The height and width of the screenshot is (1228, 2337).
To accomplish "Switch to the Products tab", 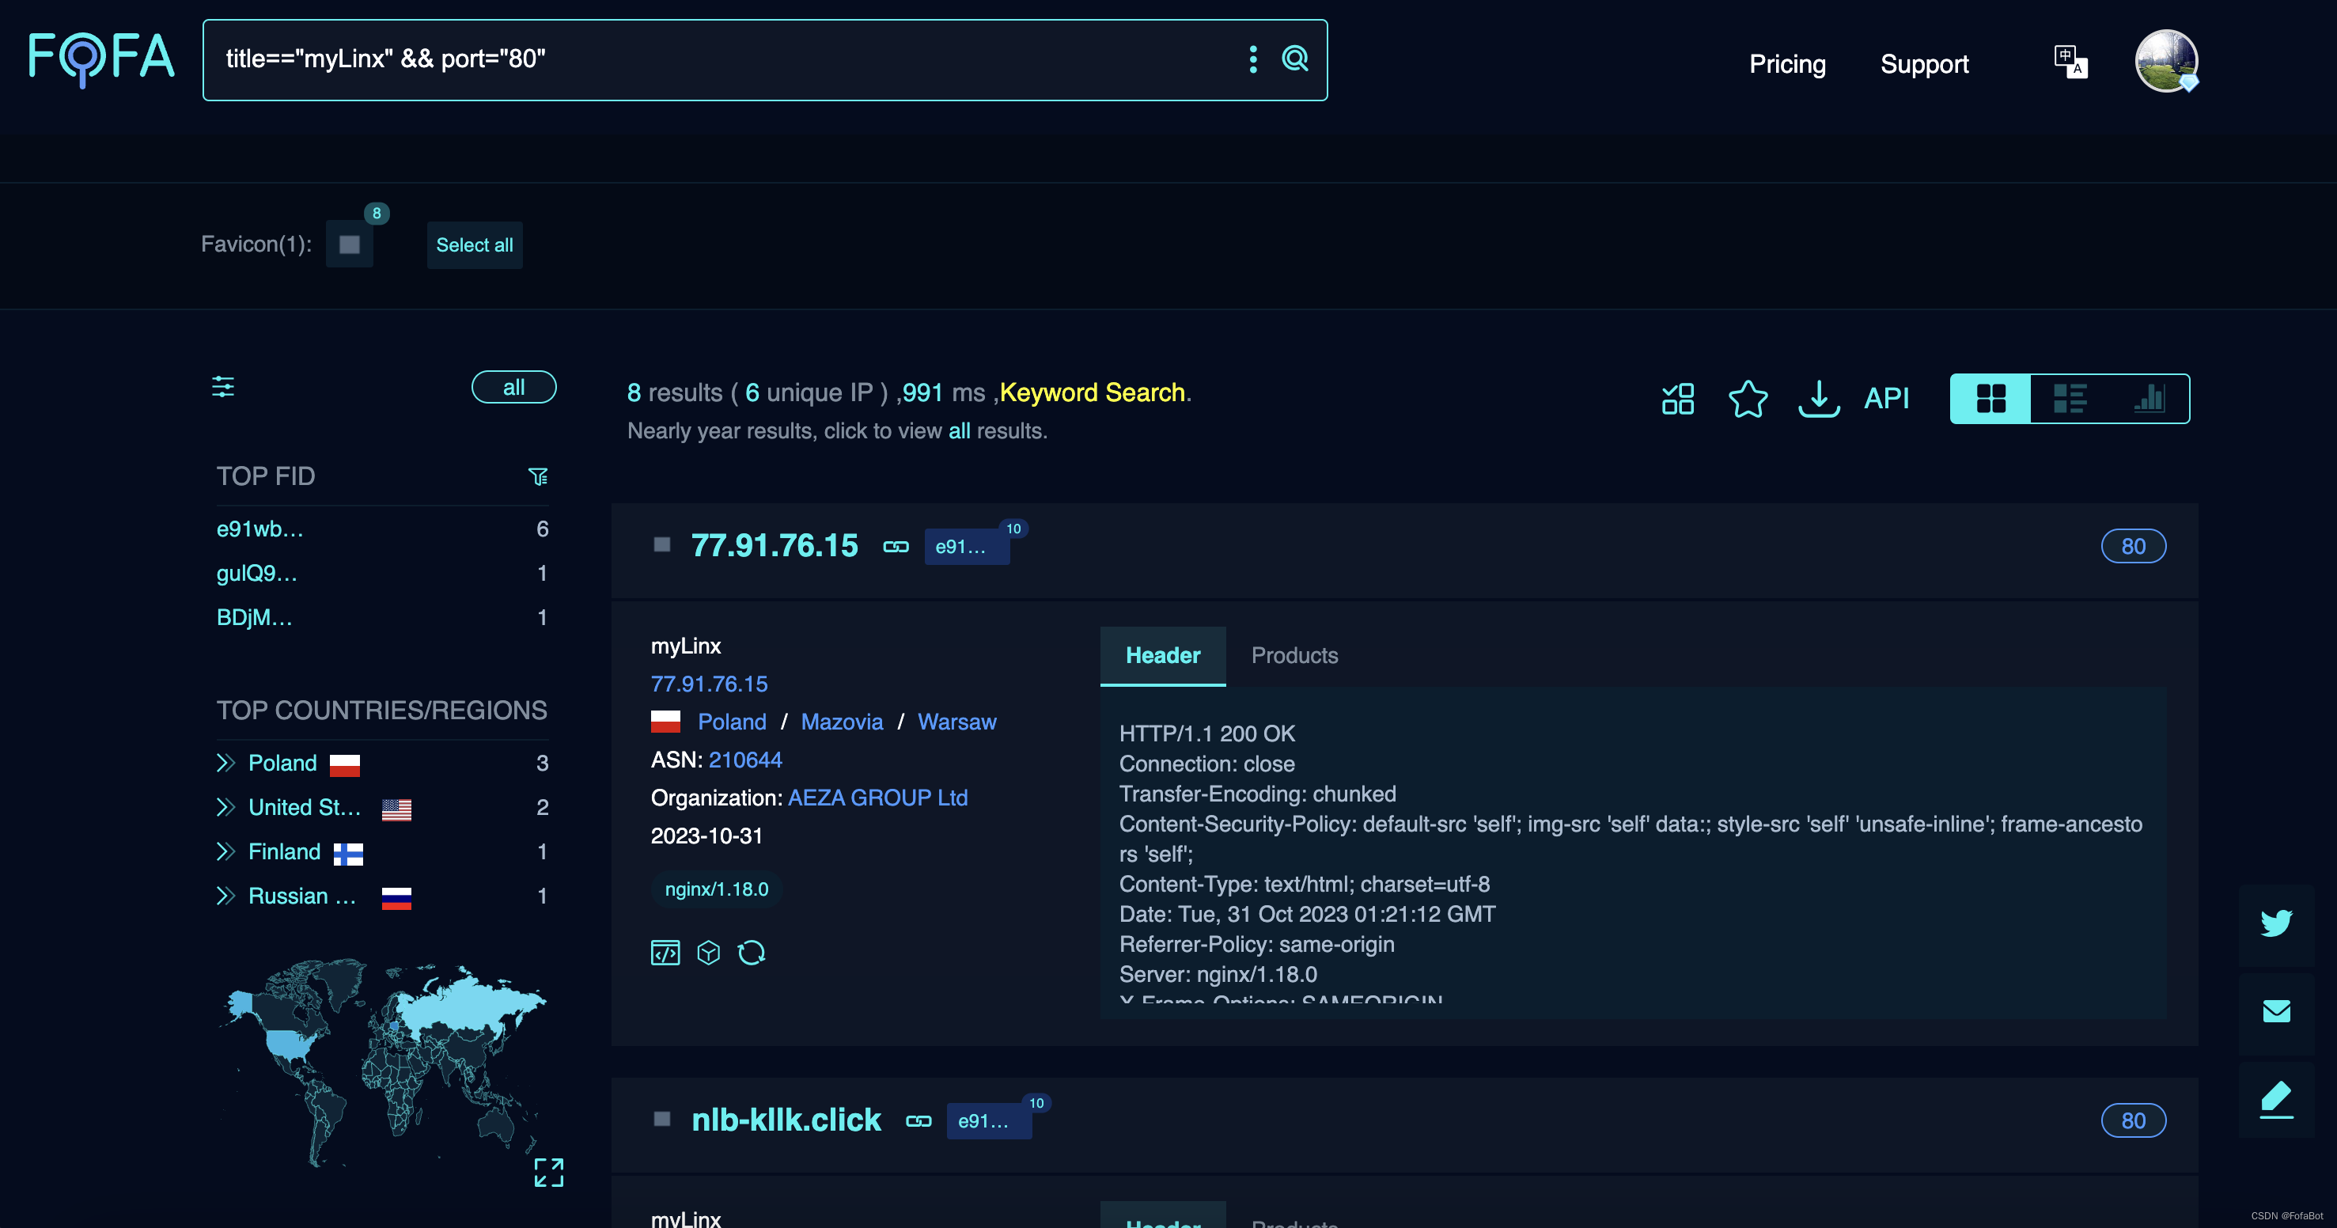I will pyautogui.click(x=1294, y=655).
